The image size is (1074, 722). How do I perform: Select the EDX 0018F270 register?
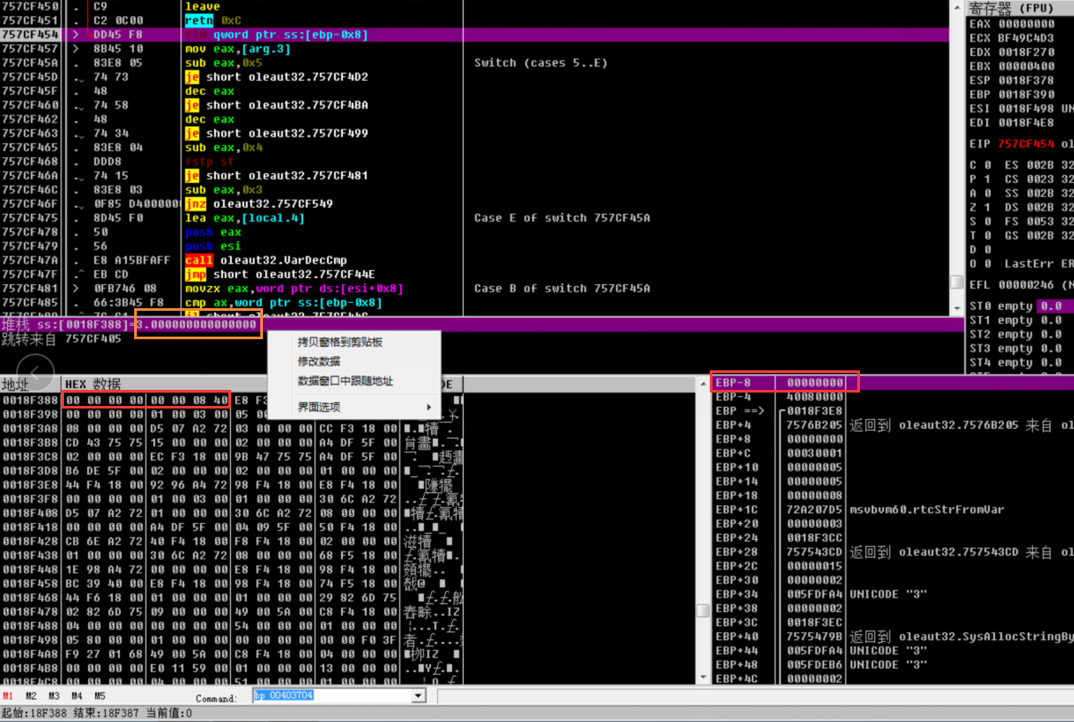1013,52
